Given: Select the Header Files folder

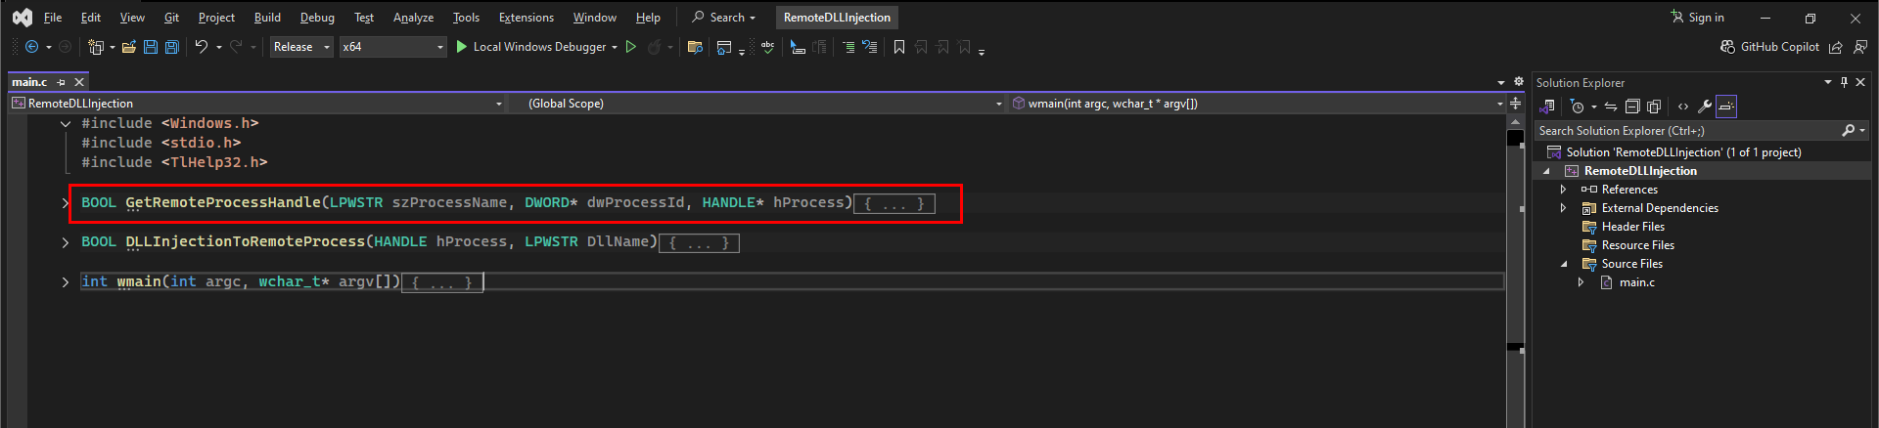Looking at the screenshot, I should (1632, 227).
